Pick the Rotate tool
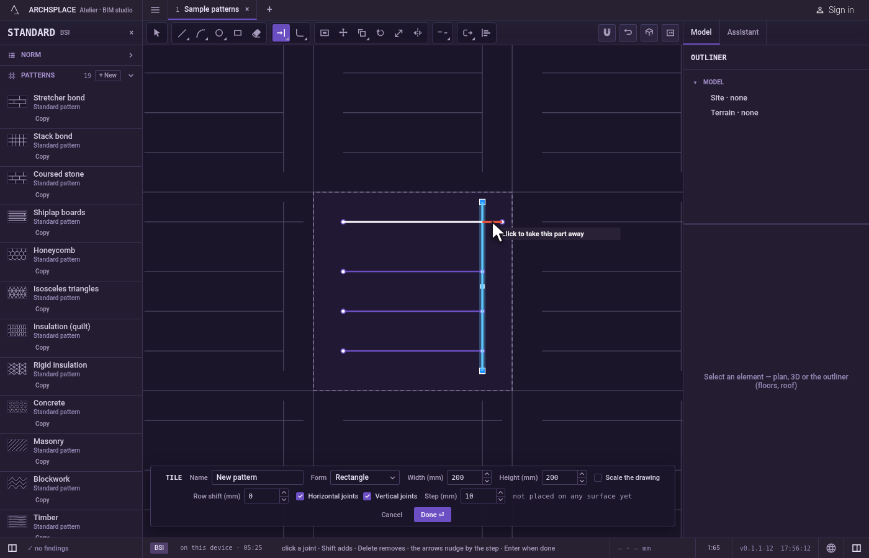Image resolution: width=869 pixels, height=558 pixels. click(380, 33)
